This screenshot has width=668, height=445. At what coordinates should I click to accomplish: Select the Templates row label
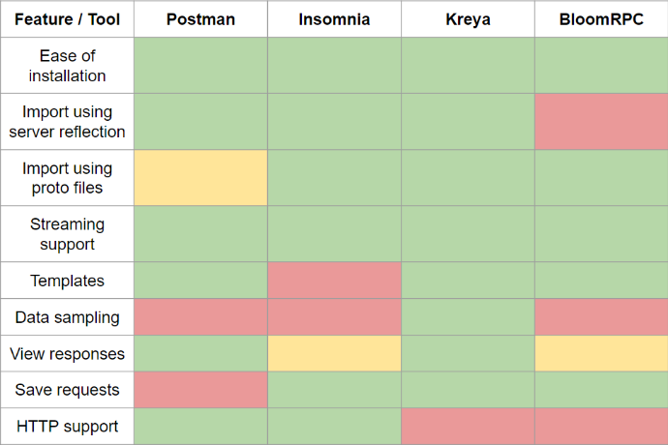[x=68, y=281]
